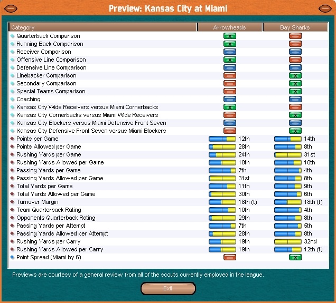Click Arrowheads blue icon for Coaching row

[229, 99]
